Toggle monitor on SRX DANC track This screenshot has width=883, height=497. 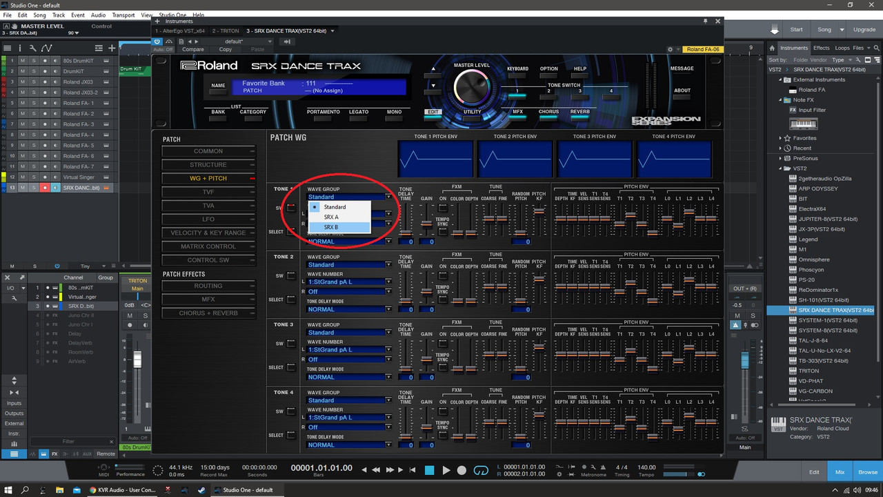57,188
